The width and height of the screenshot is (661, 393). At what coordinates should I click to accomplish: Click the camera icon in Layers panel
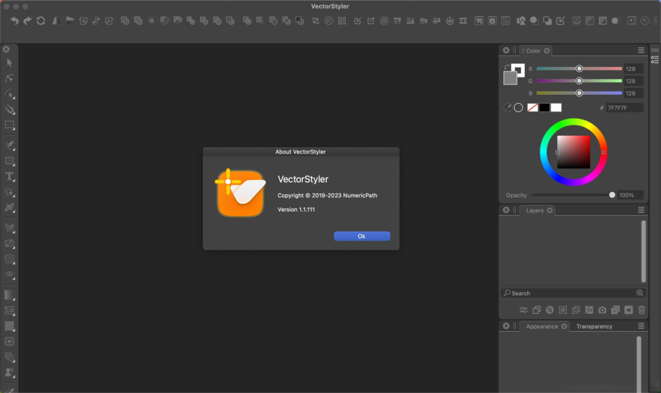[x=602, y=310]
